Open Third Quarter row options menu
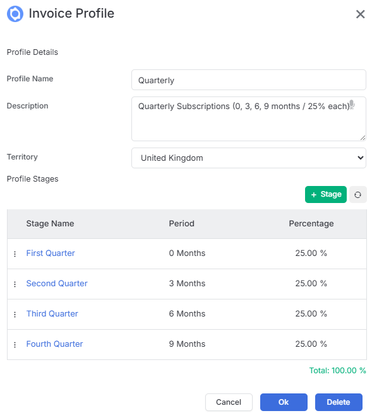The width and height of the screenshot is (372, 418). coord(15,315)
